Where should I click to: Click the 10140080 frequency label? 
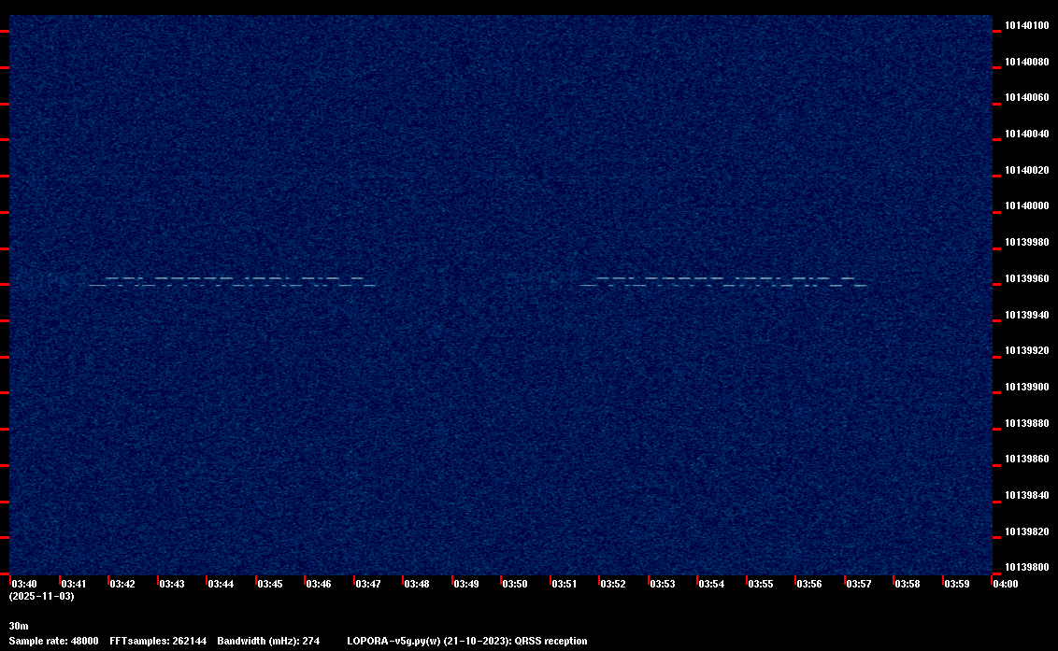tap(1027, 62)
